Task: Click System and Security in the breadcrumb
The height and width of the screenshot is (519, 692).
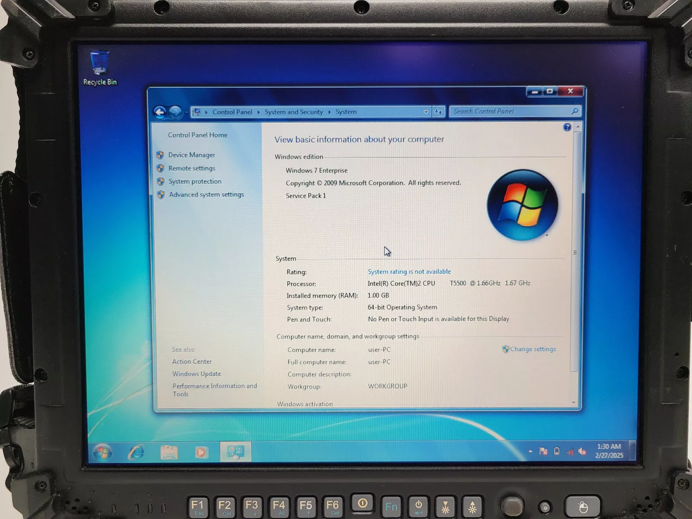Action: coord(294,112)
